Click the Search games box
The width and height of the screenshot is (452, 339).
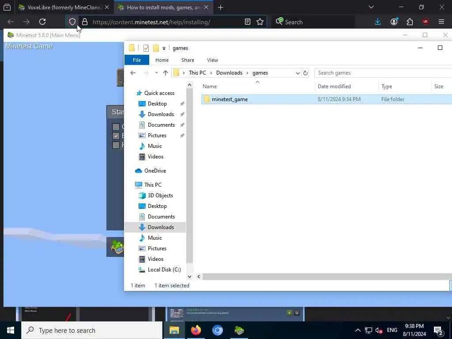pyautogui.click(x=383, y=73)
